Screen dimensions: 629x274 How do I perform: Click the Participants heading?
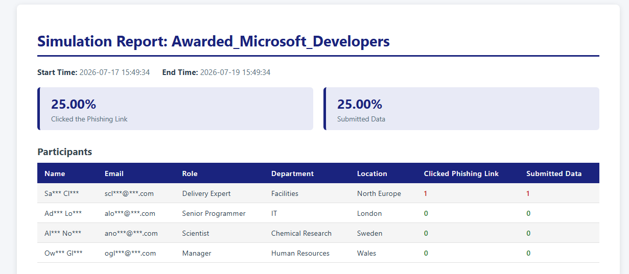click(65, 152)
